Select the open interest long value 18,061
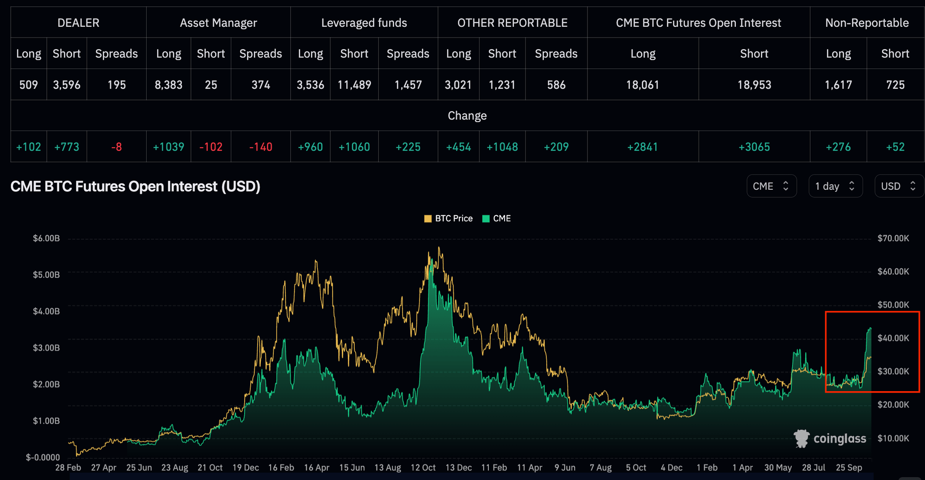 pyautogui.click(x=642, y=85)
